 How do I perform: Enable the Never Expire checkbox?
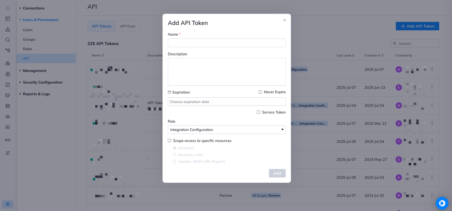260,92
